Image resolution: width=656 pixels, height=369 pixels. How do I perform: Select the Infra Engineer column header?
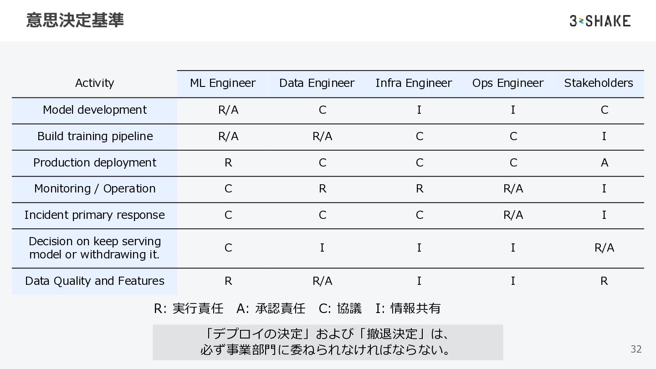click(414, 83)
